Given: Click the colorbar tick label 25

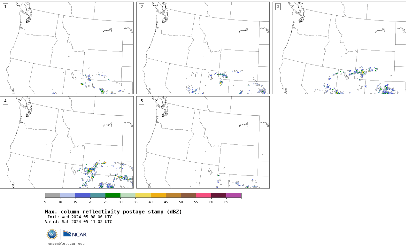Looking at the screenshot, I should (x=105, y=202).
